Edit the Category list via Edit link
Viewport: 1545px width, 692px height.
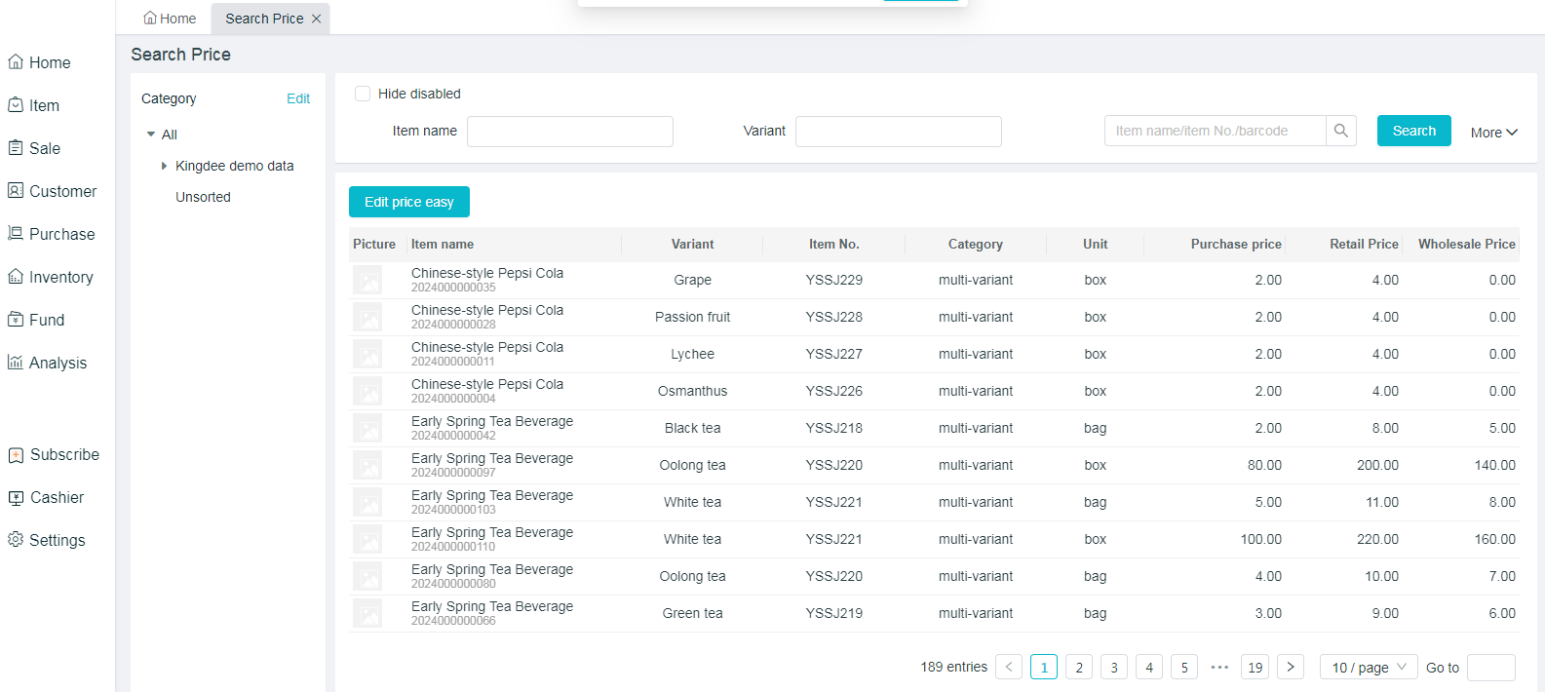[298, 98]
